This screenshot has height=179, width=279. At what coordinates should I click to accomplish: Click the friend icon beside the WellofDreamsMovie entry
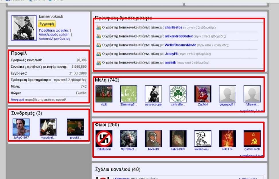(99, 45)
